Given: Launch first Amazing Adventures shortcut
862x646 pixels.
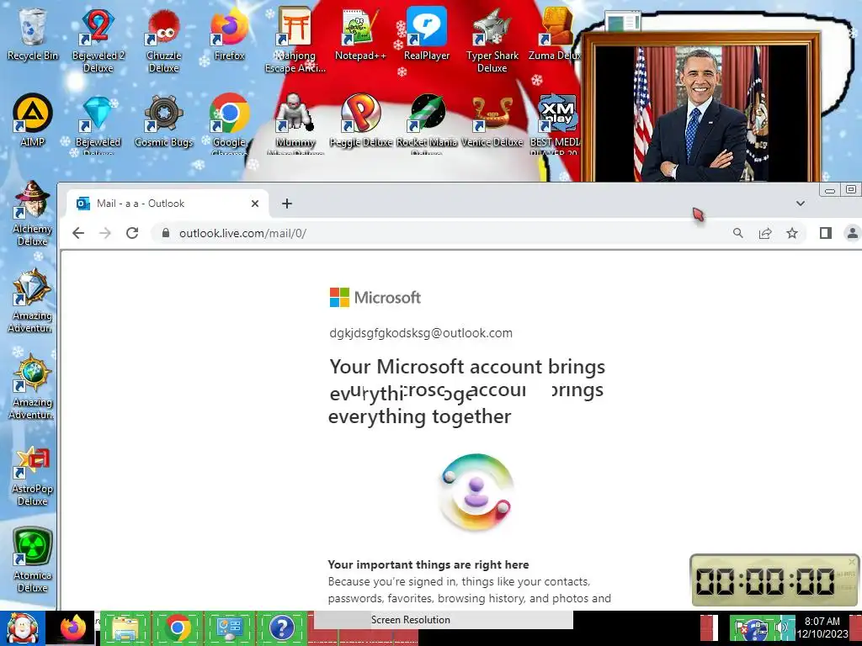Looking at the screenshot, I should click(x=33, y=300).
